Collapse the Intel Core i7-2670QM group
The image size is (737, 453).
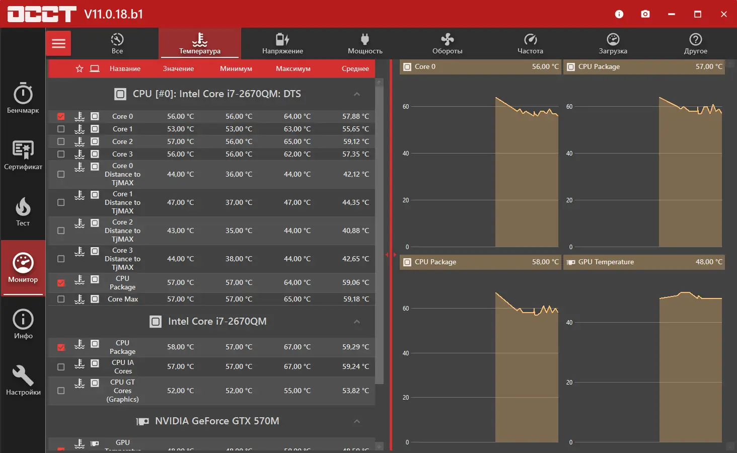point(357,322)
